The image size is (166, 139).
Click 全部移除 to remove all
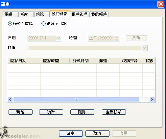point(114,112)
